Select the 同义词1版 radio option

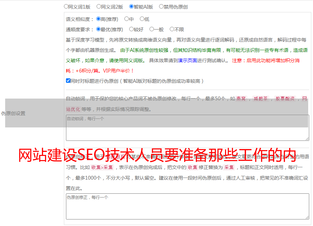coord(66,7)
